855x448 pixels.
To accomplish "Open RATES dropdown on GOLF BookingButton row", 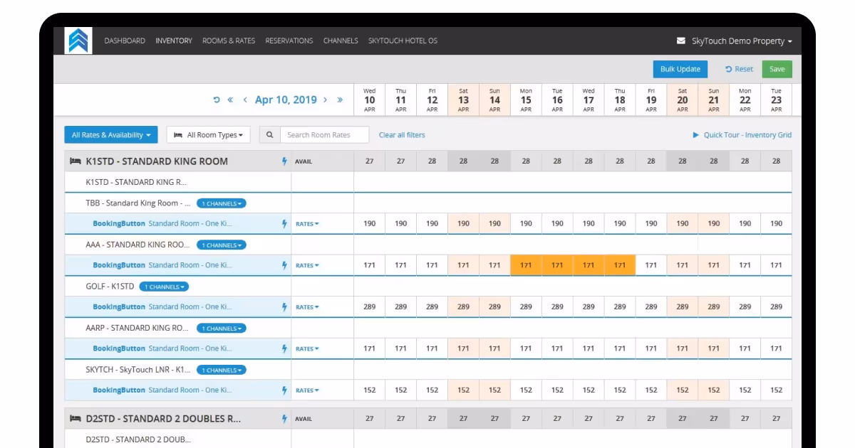I will pyautogui.click(x=307, y=307).
